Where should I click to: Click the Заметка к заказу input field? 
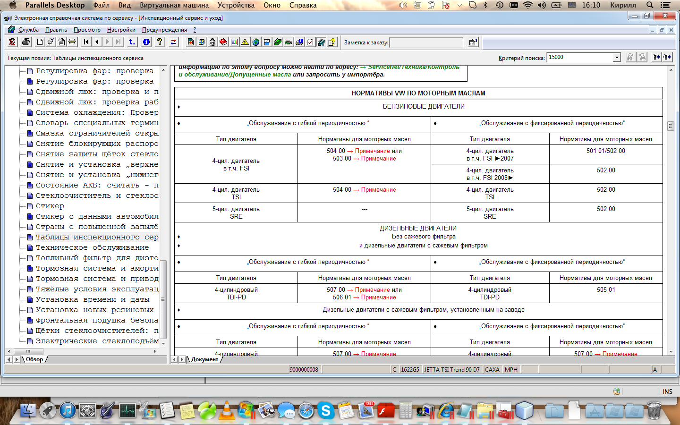pos(426,42)
